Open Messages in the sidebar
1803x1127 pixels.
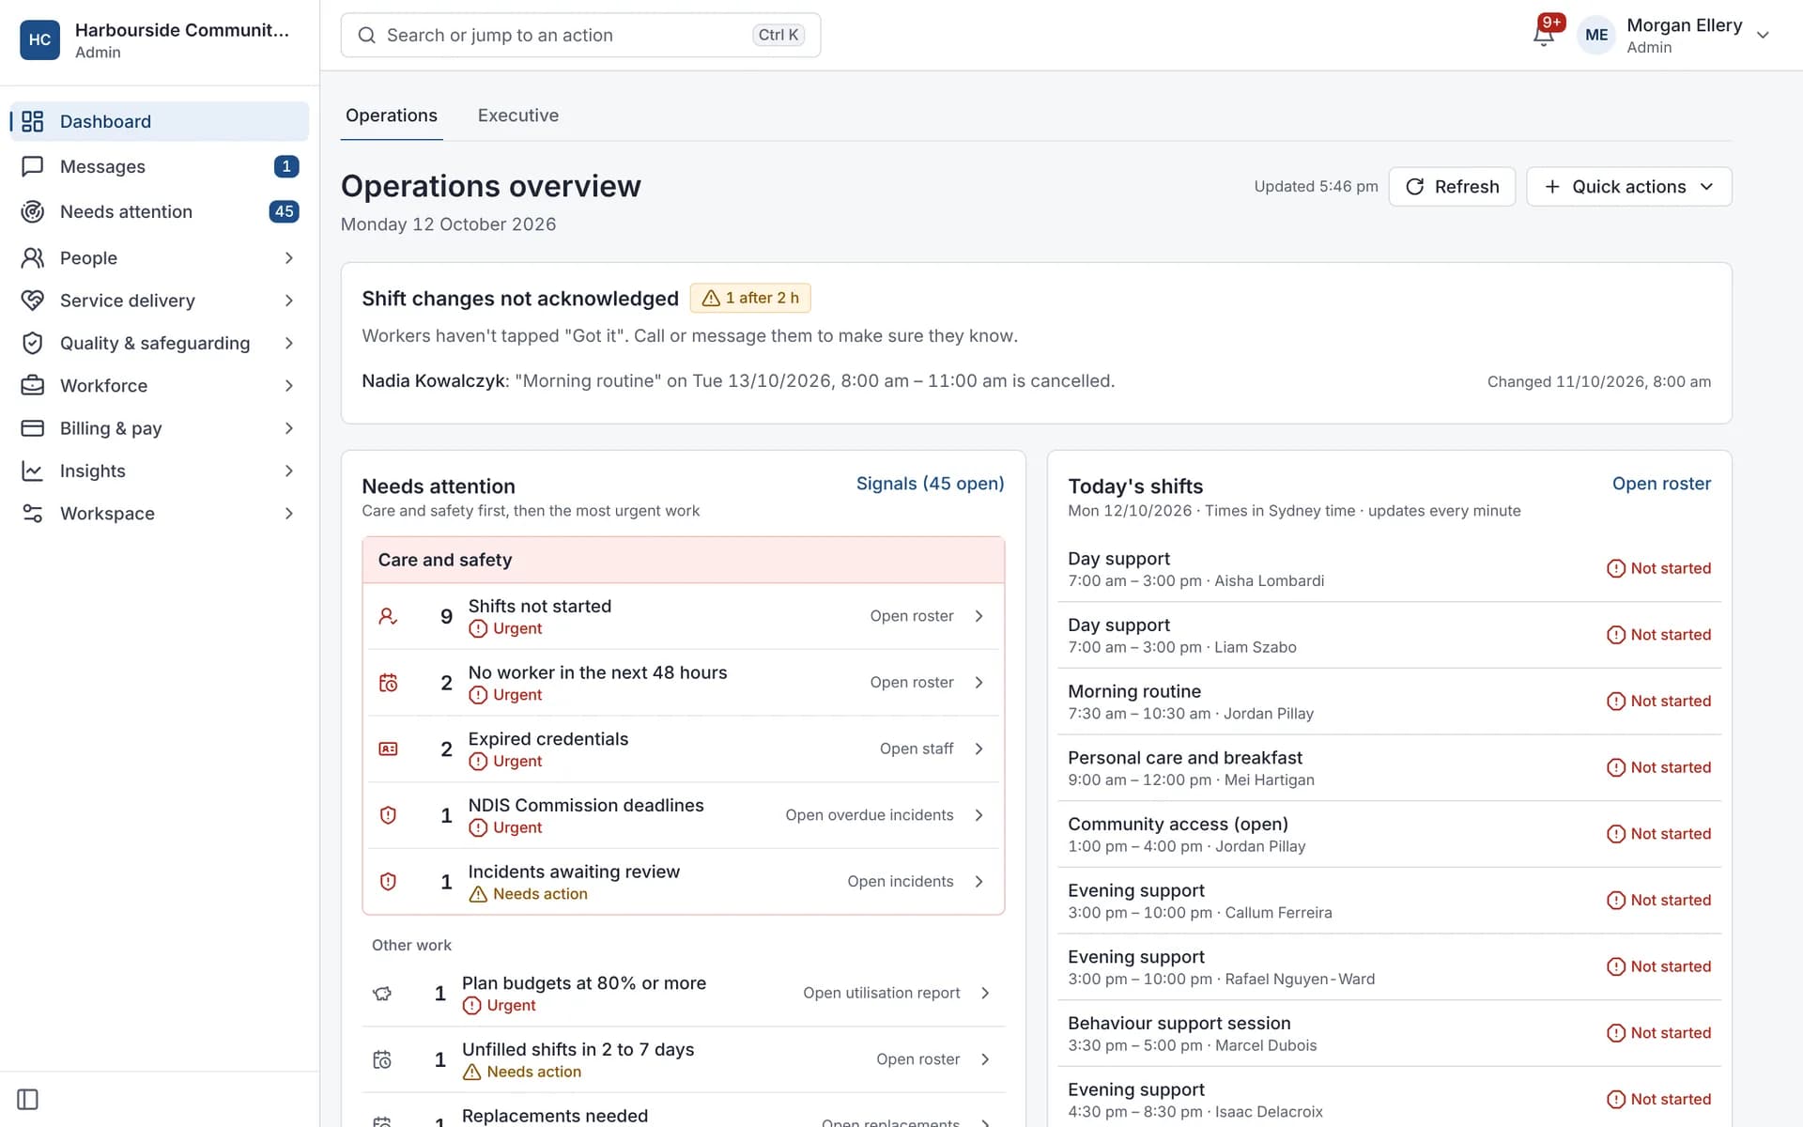pos(159,166)
